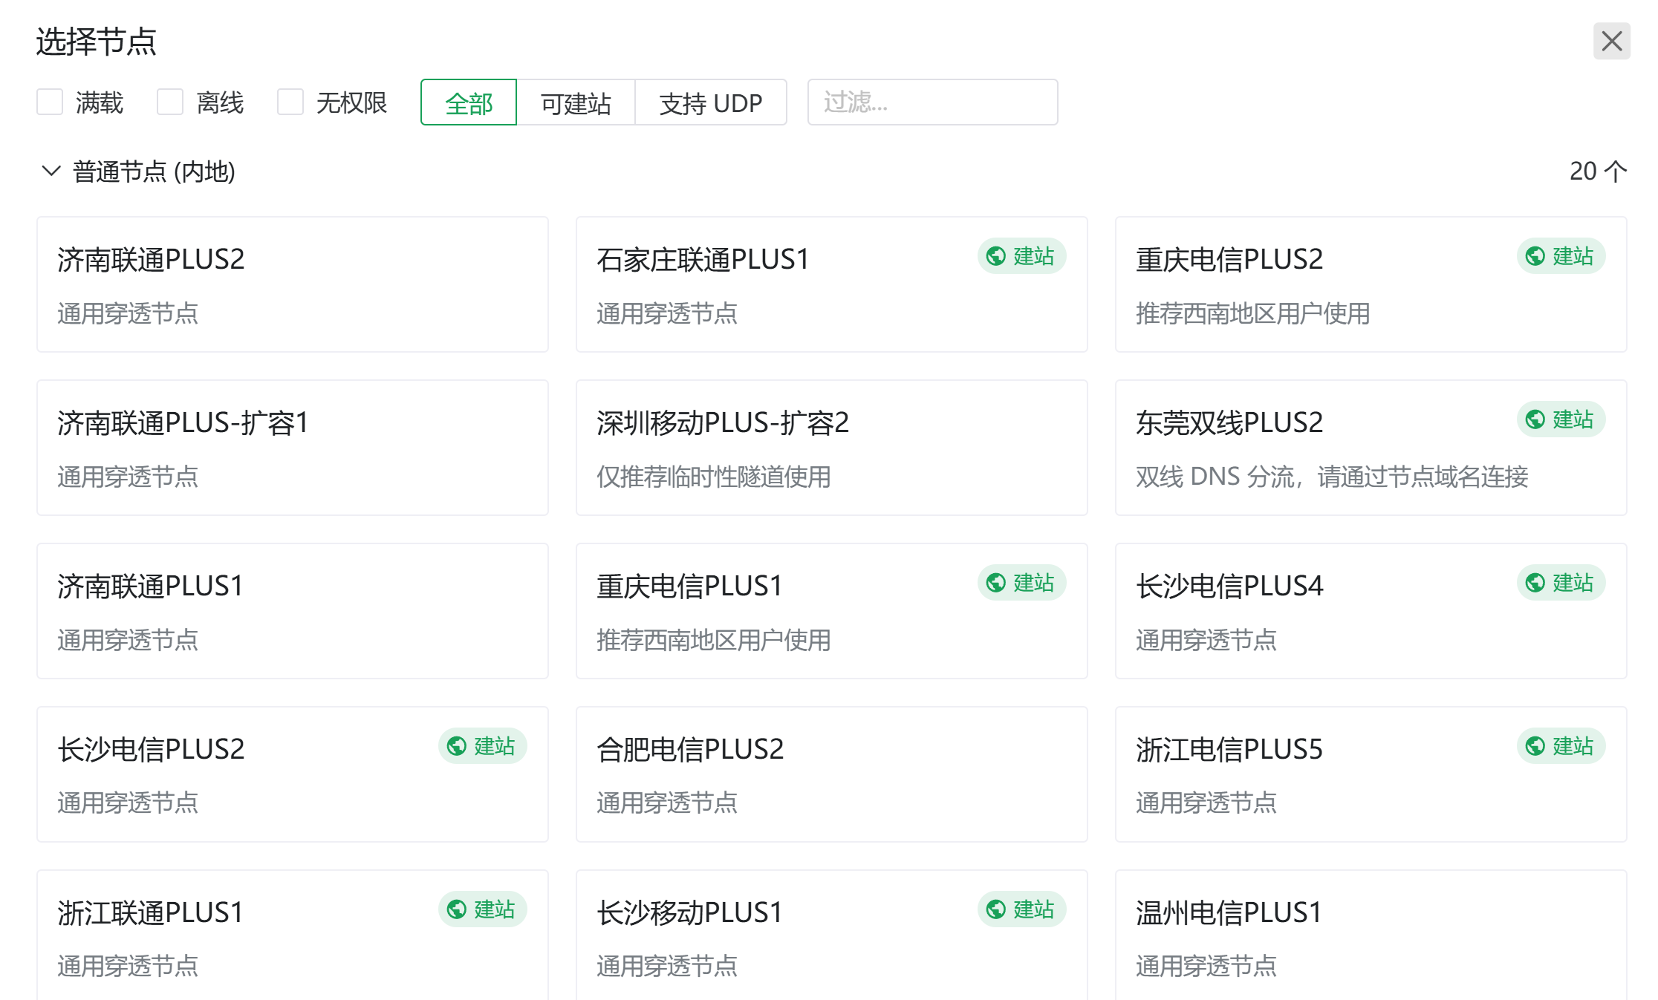
Task: Switch to the 支持 UDP tab
Action: tap(711, 103)
